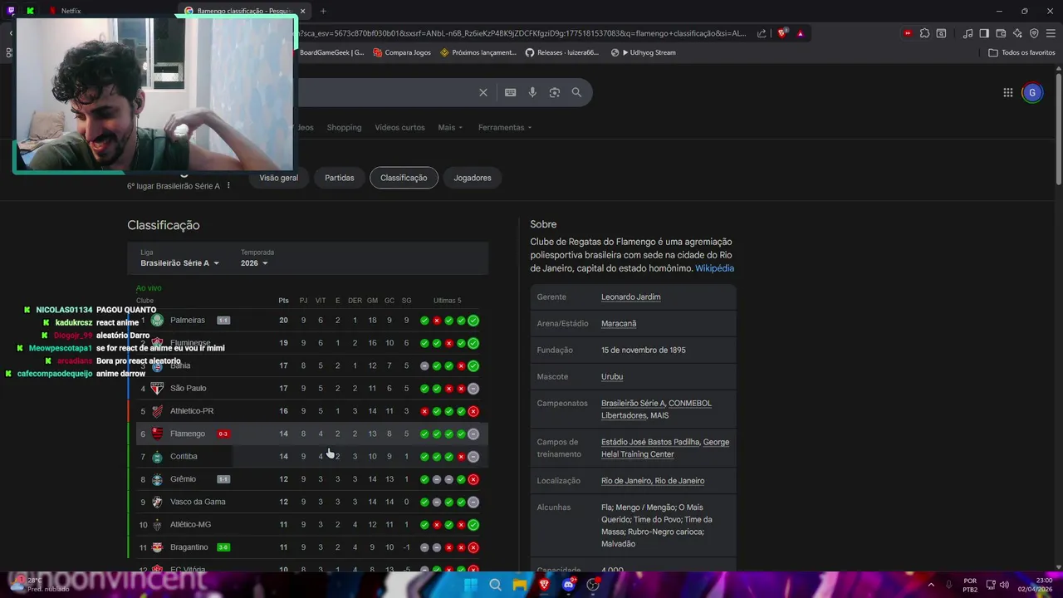Viewport: 1063px width, 598px height.
Task: Click the Grêmio crest icon
Action: 157,479
